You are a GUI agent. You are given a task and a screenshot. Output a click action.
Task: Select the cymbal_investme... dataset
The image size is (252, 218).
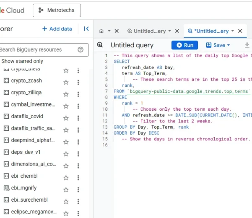pyautogui.click(x=33, y=104)
